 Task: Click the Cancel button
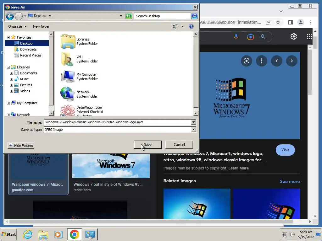(179, 145)
